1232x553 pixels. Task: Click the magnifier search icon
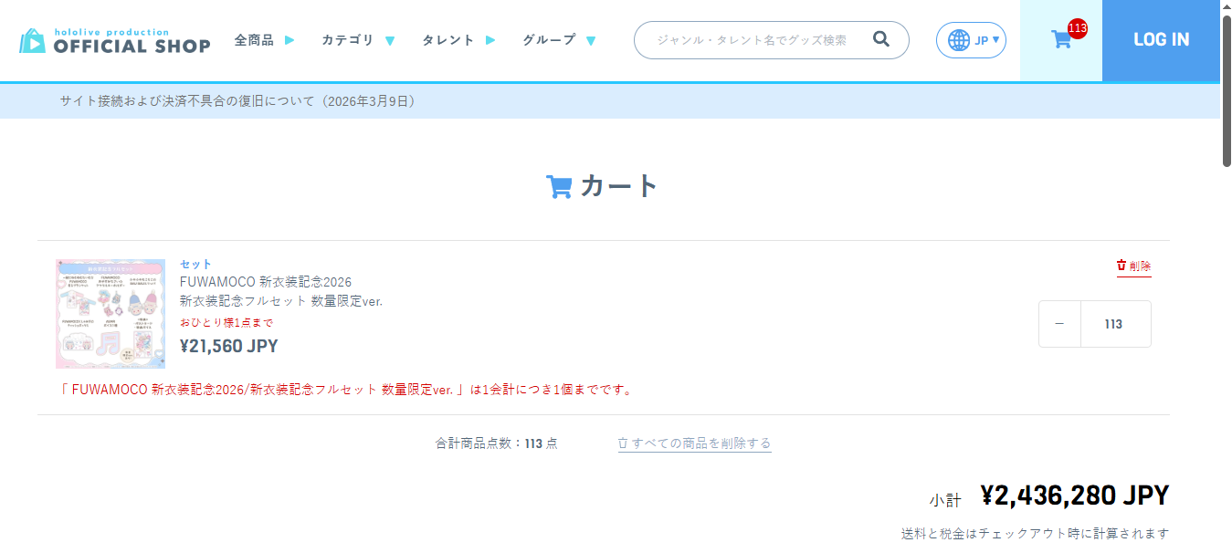coord(881,39)
